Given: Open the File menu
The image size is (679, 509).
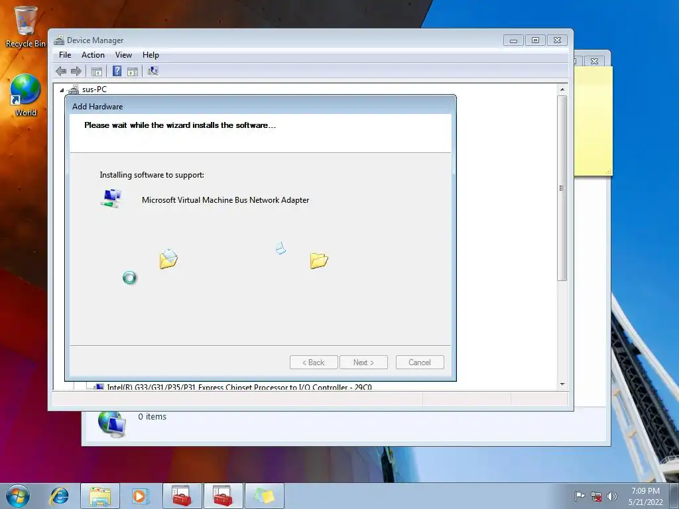Looking at the screenshot, I should (65, 55).
